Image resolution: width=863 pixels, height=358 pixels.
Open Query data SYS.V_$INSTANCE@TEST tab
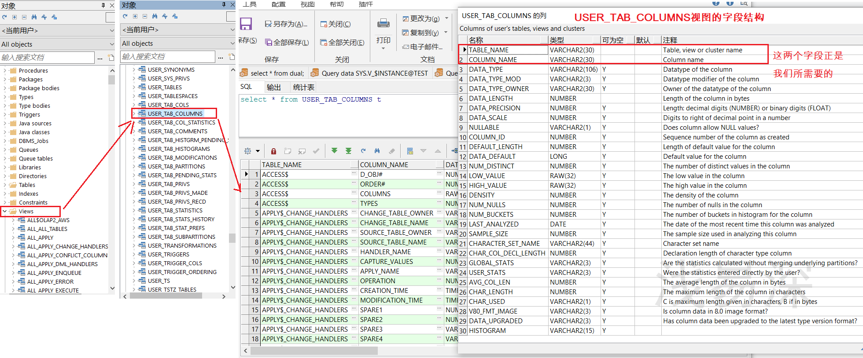370,73
